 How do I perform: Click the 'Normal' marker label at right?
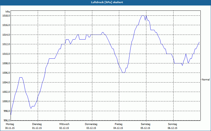[206, 80]
